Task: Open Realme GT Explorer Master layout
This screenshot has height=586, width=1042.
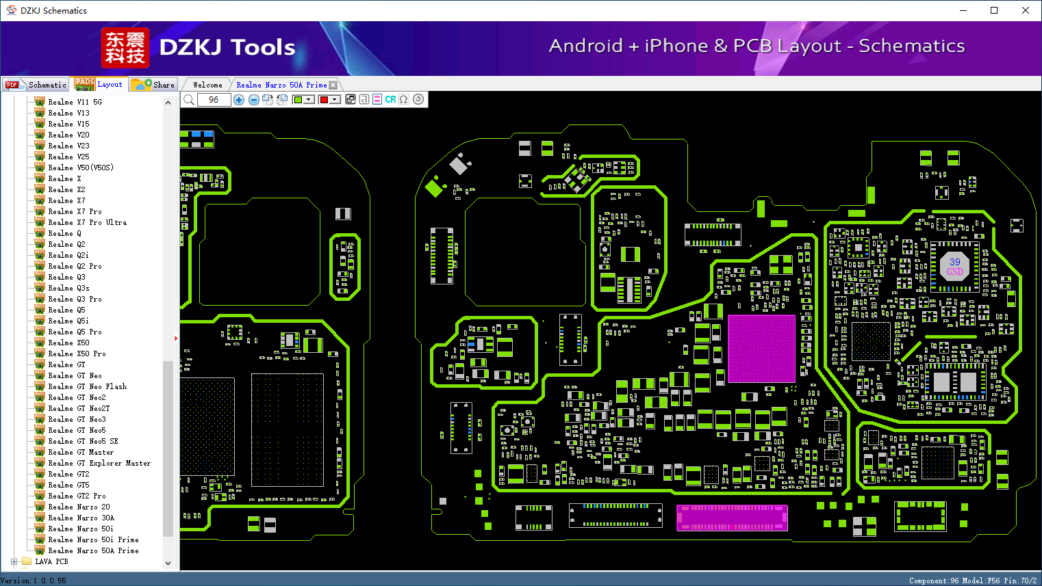Action: (99, 464)
